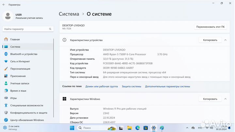Viewport: 235px width, 132px height.
Task: Copy device specs via Копировать in Характеристики устройства
Action: pos(210,40)
